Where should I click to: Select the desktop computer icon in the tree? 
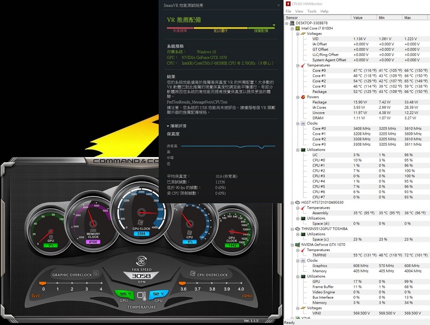[x=292, y=23]
